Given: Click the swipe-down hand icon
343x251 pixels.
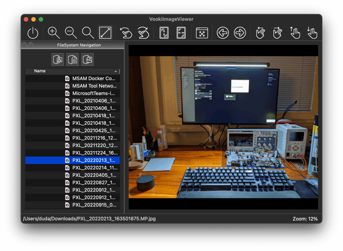Looking at the screenshot, I should click(x=312, y=33).
